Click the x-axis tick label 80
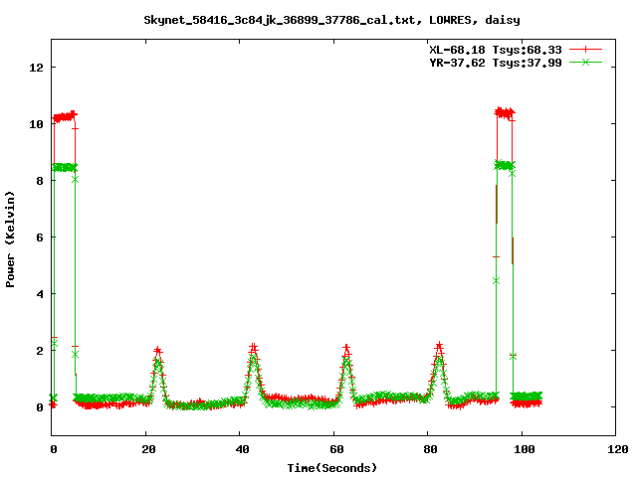 (430, 449)
